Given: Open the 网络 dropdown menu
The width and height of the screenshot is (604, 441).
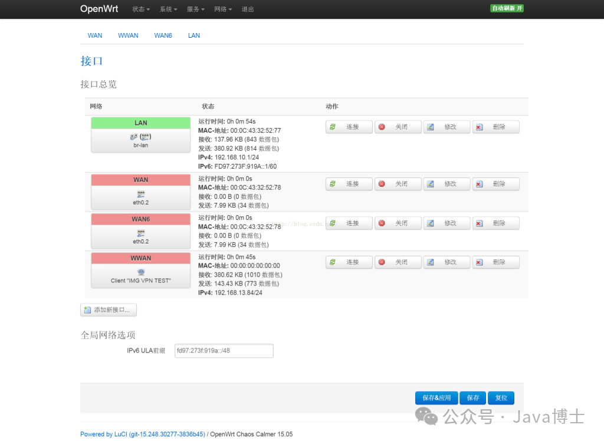Looking at the screenshot, I should click(x=223, y=9).
